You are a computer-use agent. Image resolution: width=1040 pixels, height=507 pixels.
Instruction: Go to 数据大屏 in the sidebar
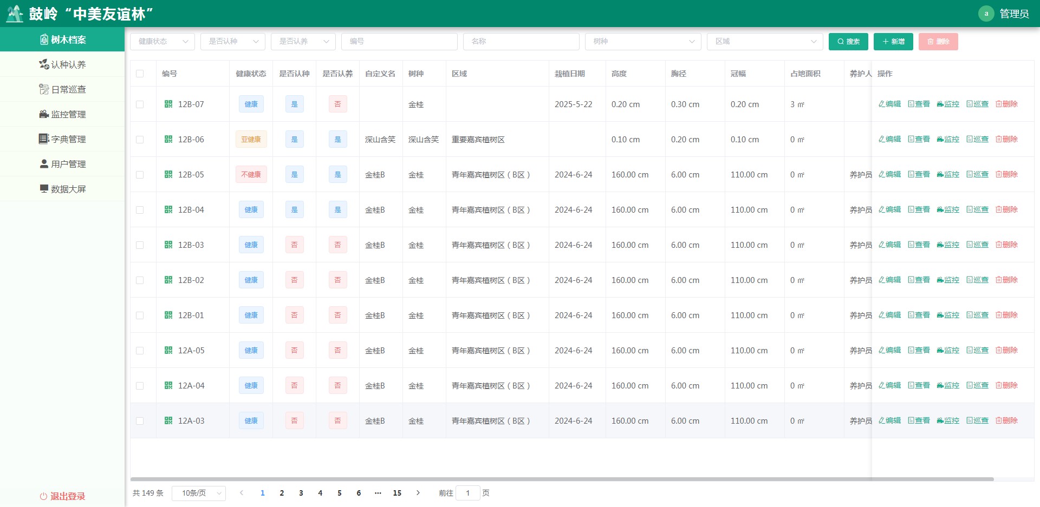62,189
